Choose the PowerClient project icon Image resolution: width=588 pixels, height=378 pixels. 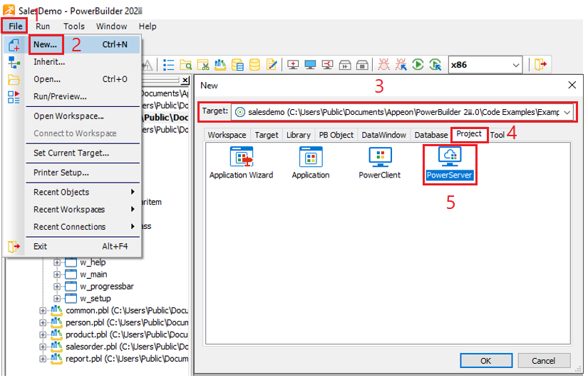pyautogui.click(x=379, y=163)
